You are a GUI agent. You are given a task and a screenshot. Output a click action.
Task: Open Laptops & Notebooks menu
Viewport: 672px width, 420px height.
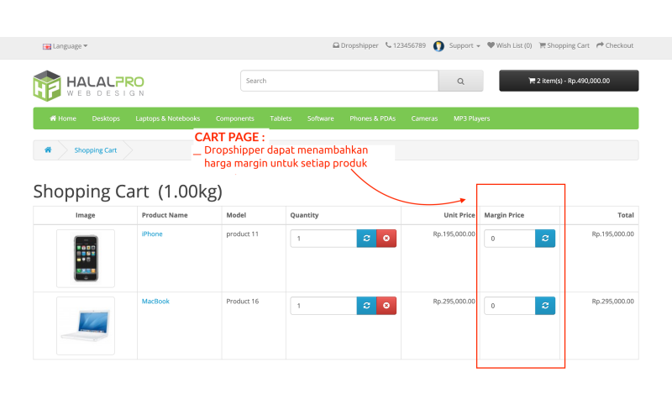tap(167, 118)
